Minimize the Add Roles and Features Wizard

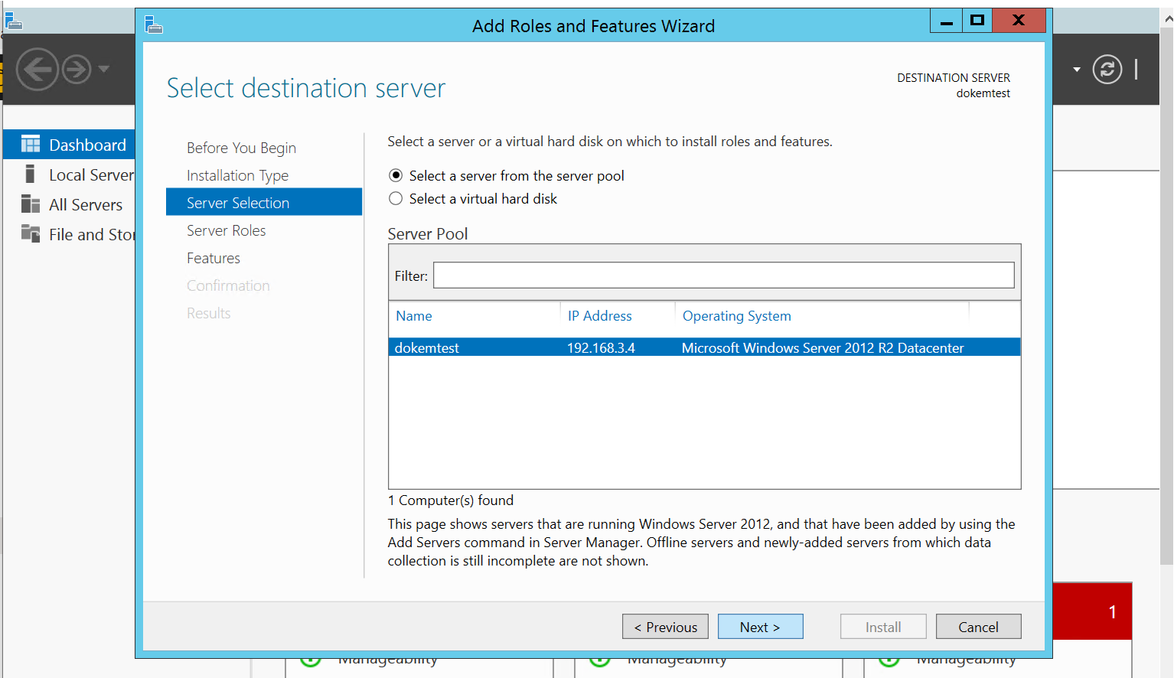click(x=946, y=21)
